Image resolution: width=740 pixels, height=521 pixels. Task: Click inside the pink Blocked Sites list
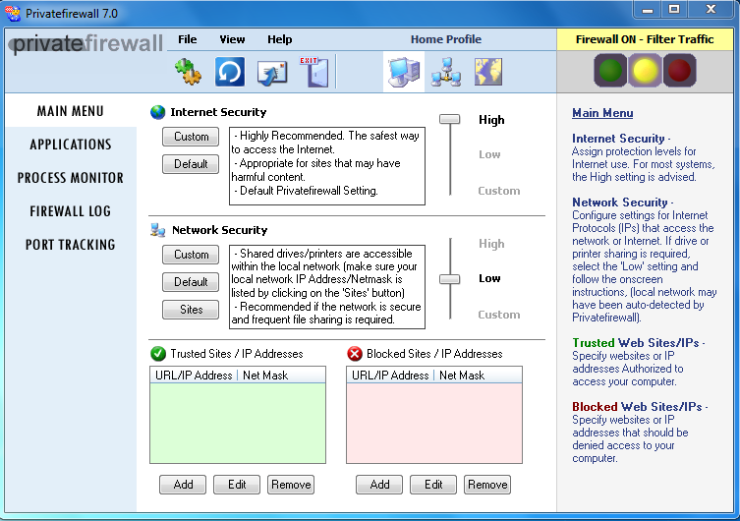(x=434, y=423)
